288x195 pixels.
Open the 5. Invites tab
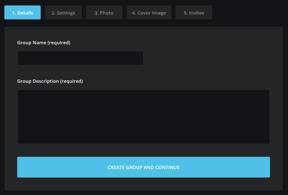(x=194, y=13)
